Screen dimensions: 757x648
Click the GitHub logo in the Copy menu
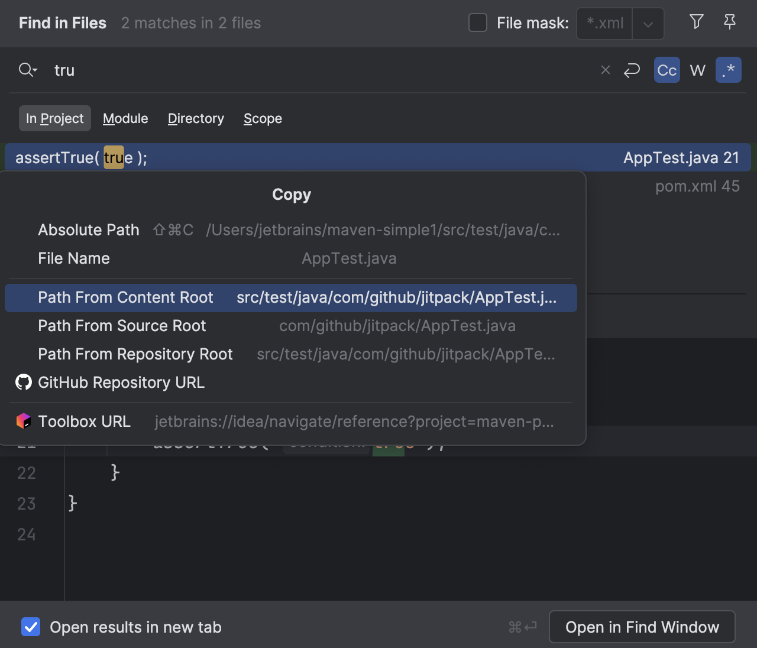coord(22,382)
